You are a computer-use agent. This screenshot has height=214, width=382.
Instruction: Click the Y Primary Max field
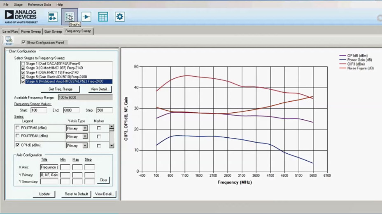77,175
